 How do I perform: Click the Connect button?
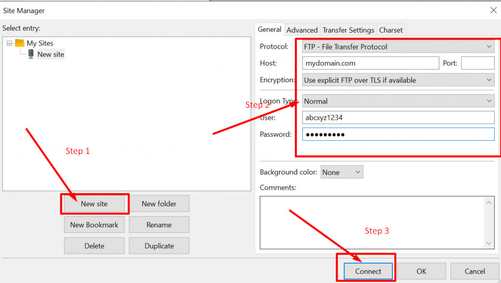click(368, 271)
